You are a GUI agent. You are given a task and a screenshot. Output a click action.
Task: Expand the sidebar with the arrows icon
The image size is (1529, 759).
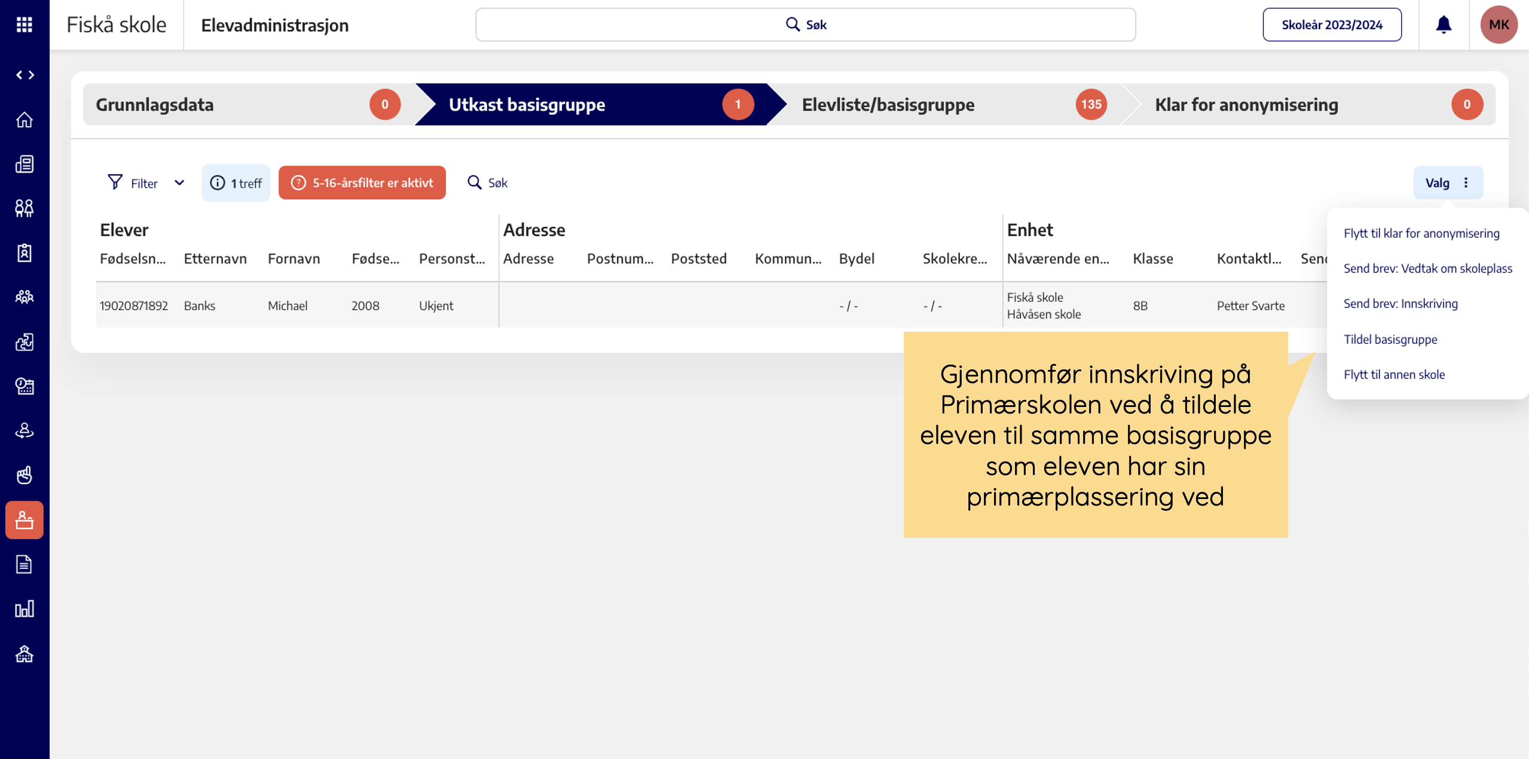[x=25, y=75]
